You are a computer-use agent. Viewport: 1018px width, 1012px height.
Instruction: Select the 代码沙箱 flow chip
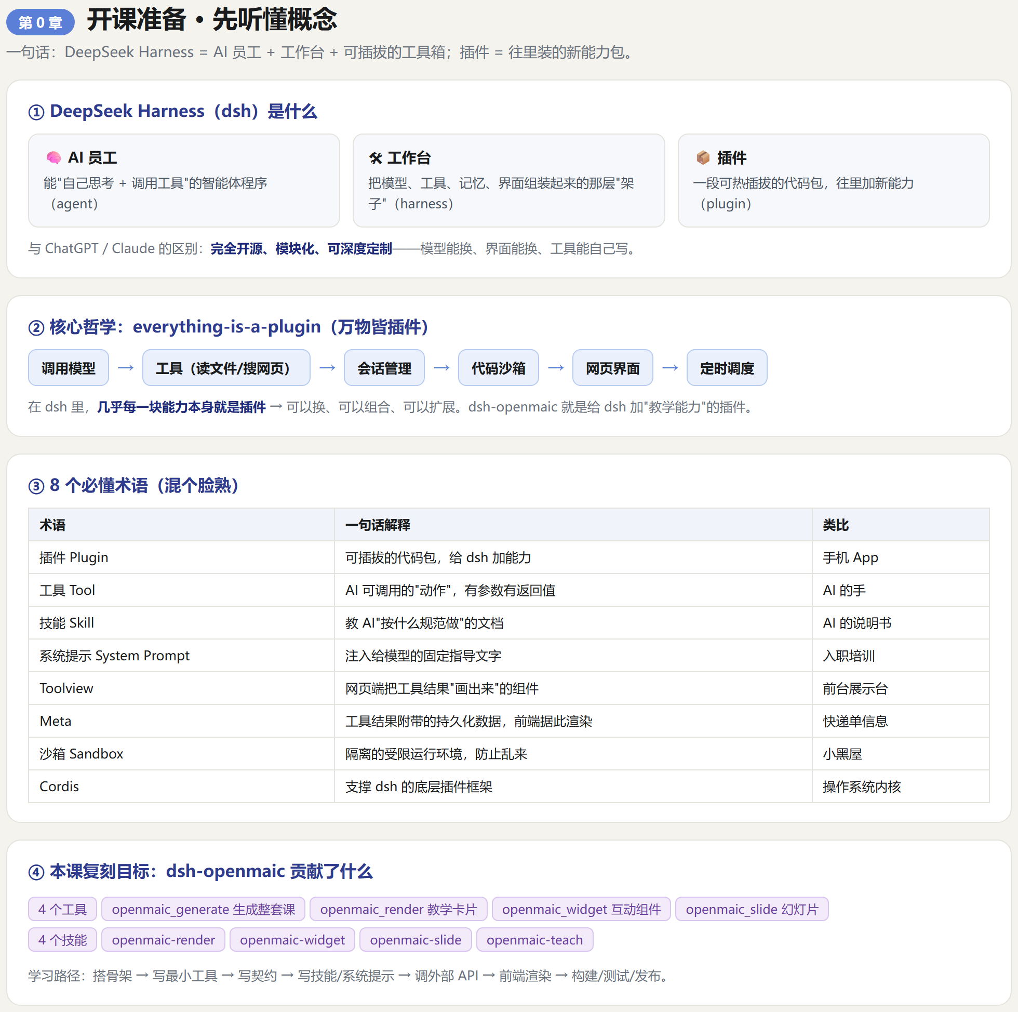coord(499,368)
